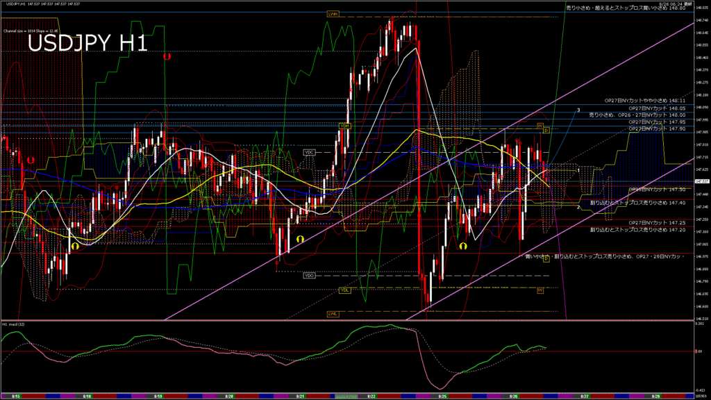Select the white YDC level label

[309, 152]
